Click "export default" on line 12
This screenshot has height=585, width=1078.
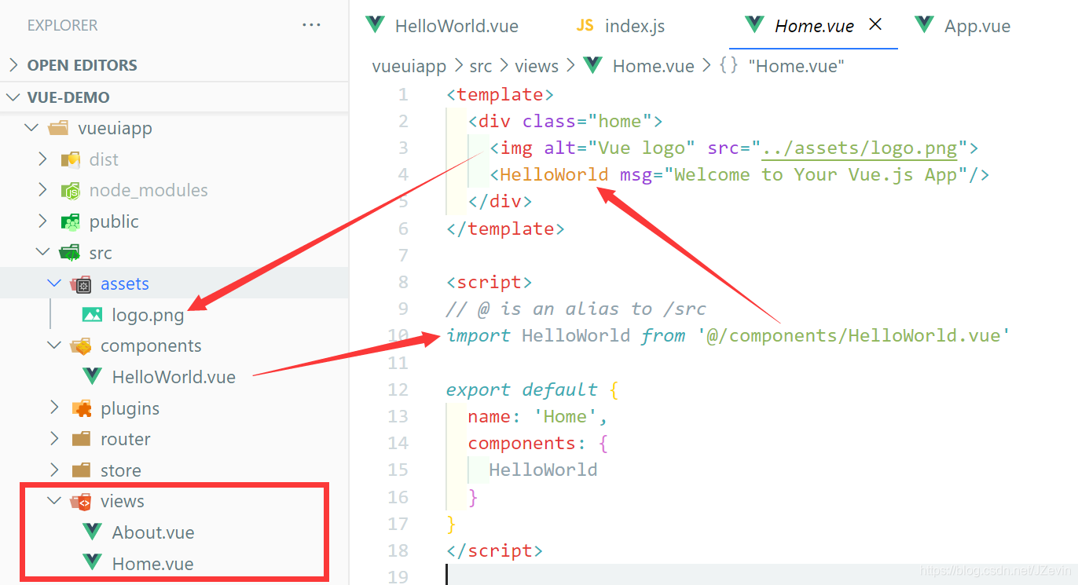(x=522, y=389)
